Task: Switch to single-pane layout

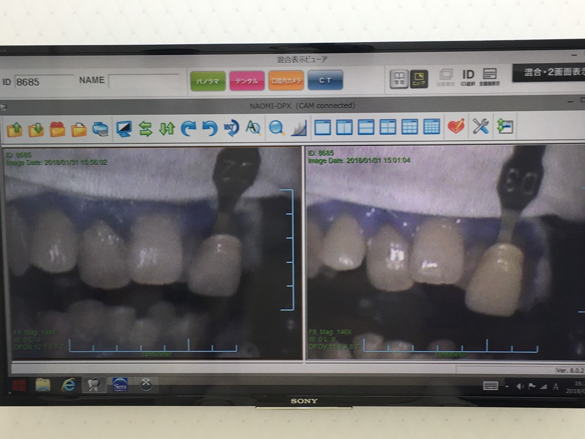Action: tap(323, 128)
